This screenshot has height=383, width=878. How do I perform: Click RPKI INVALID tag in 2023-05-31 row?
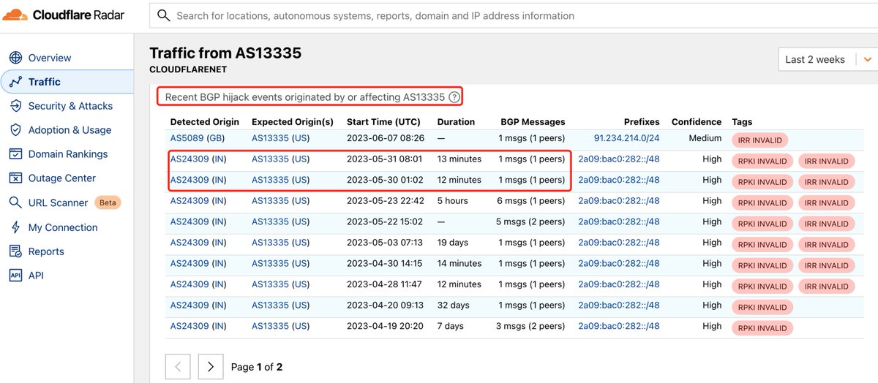click(x=762, y=162)
